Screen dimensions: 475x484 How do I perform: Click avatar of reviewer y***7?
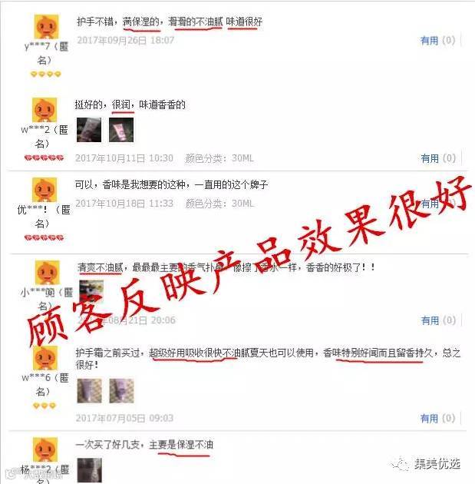(x=46, y=27)
